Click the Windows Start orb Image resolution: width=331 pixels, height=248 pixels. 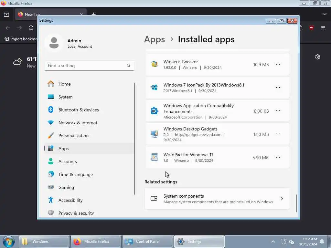[x=9, y=242]
